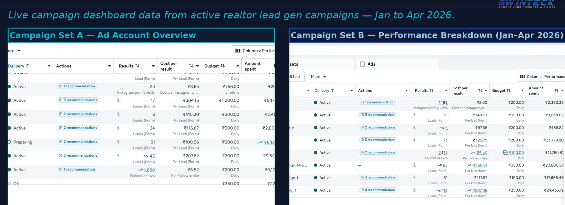565x205 pixels.
Task: Open Columns: Performance button in Campaign Set B
Action: point(541,77)
